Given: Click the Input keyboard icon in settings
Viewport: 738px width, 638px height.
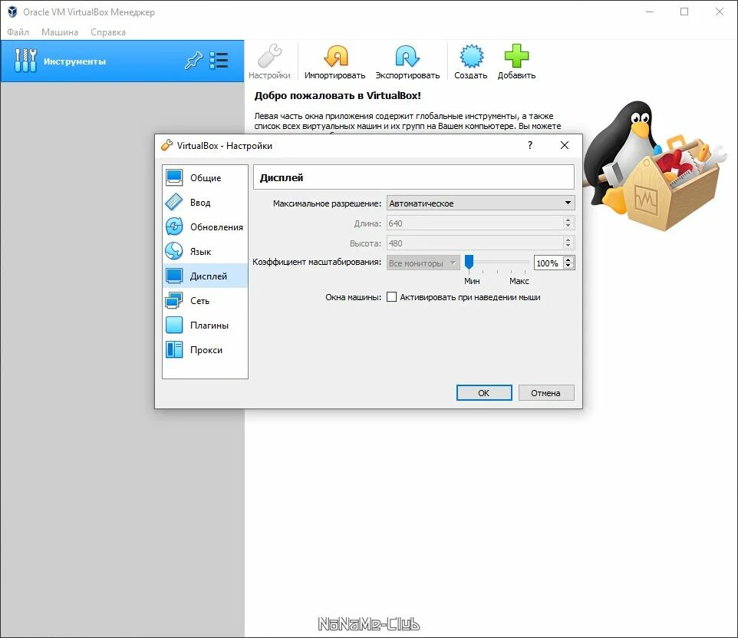Looking at the screenshot, I should pyautogui.click(x=174, y=202).
